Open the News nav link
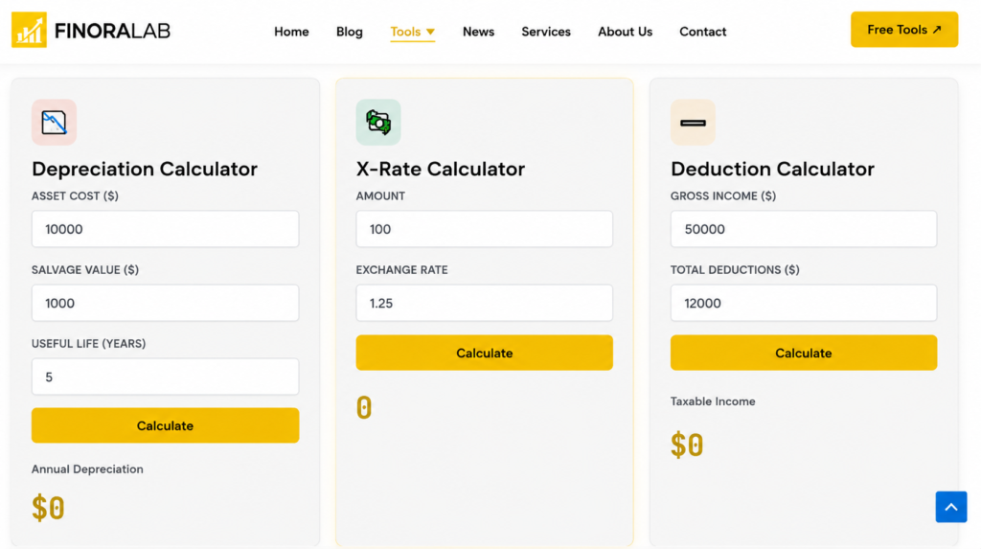Screen dimensions: 981x549 point(479,32)
